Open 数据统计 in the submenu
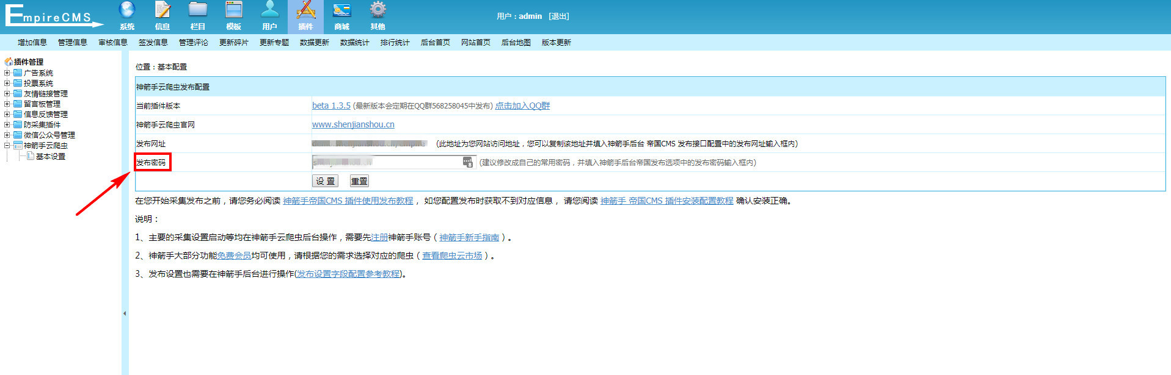The width and height of the screenshot is (1171, 375). pos(355,43)
